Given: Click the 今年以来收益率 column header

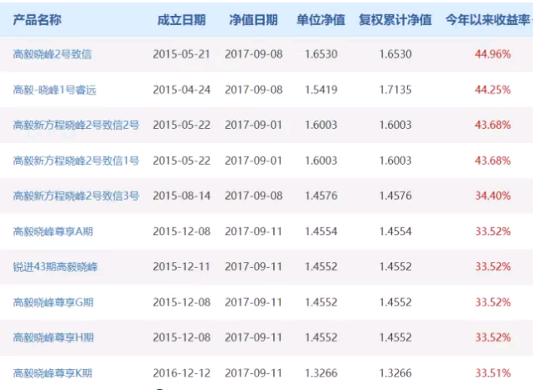Looking at the screenshot, I should pos(488,20).
